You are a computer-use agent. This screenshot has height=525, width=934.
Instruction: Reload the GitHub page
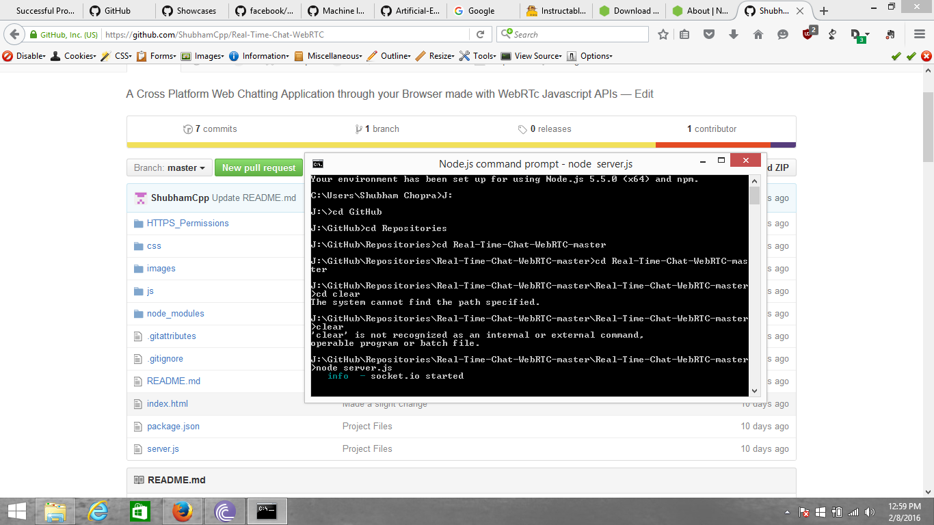[x=480, y=34]
